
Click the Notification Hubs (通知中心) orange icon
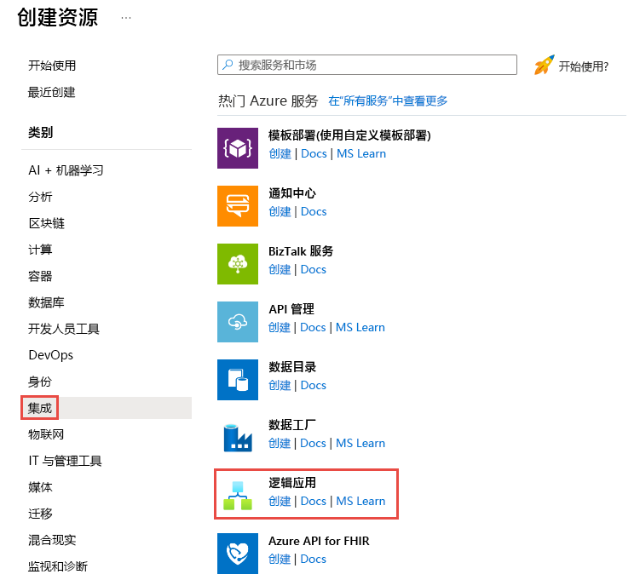coord(238,206)
